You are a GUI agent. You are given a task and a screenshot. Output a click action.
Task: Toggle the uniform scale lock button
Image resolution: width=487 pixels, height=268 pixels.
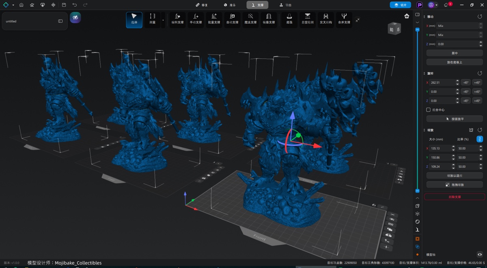(x=479, y=139)
